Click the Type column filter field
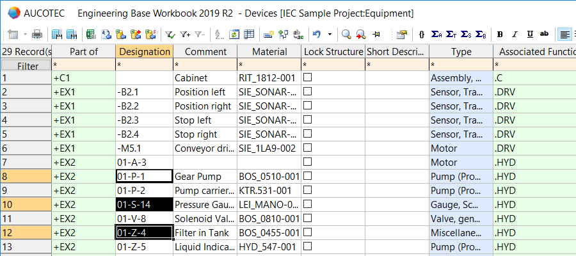The width and height of the screenshot is (576, 256). click(461, 65)
